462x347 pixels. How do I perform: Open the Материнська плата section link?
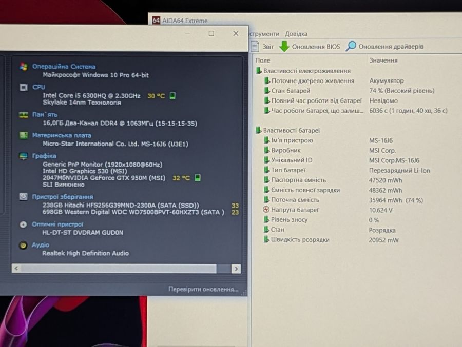click(62, 135)
